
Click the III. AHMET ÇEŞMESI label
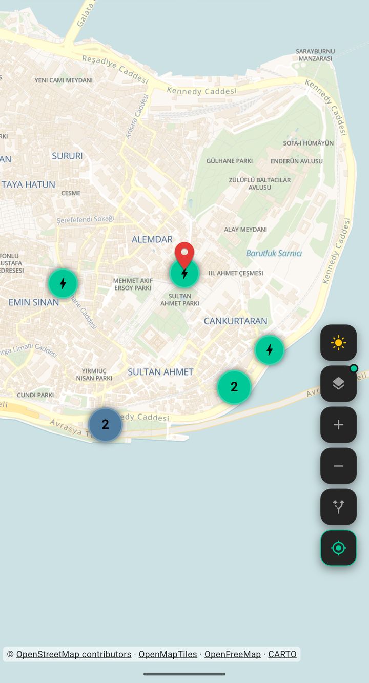(x=236, y=273)
